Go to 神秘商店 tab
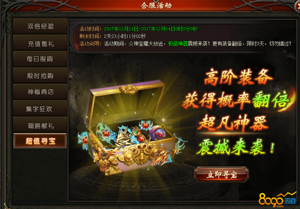 click(x=40, y=92)
